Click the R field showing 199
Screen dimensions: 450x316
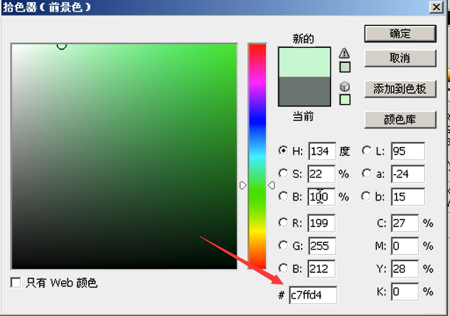pos(321,223)
